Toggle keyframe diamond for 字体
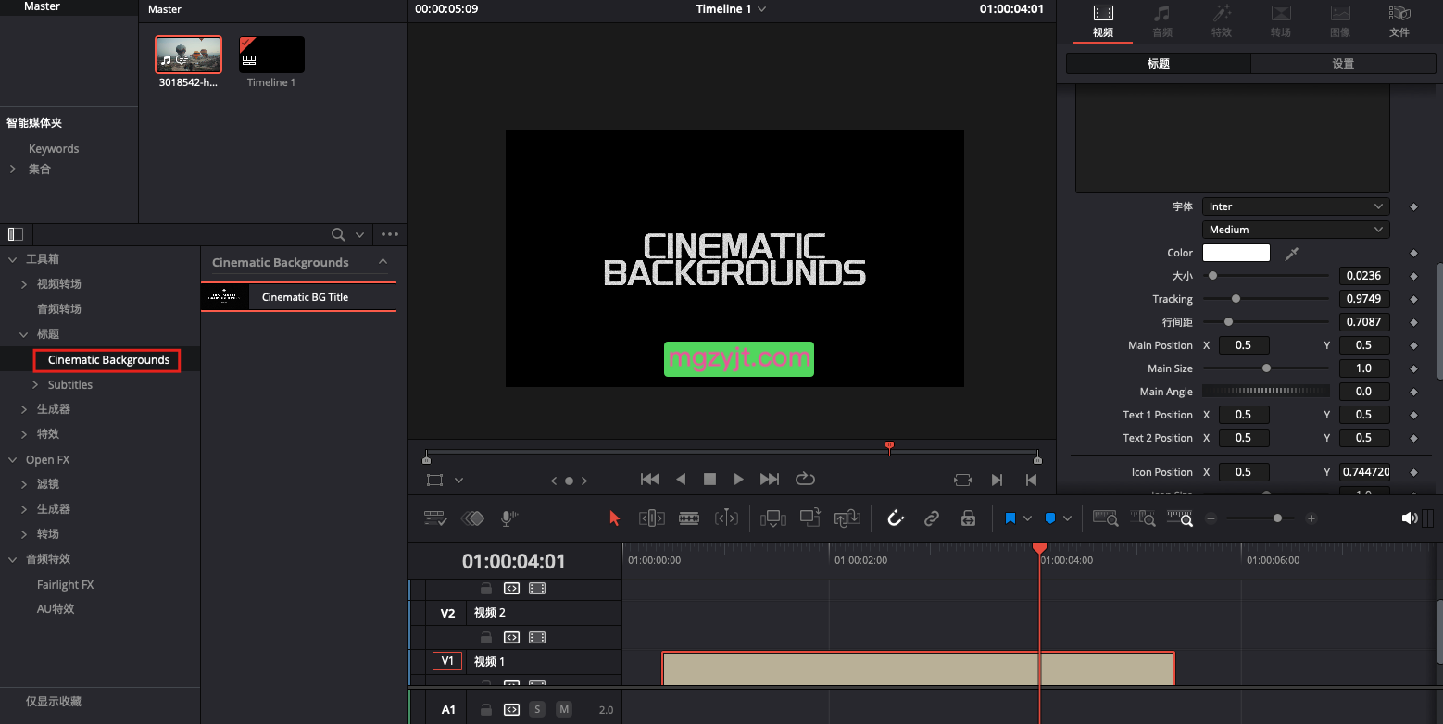The width and height of the screenshot is (1443, 724). [1413, 206]
